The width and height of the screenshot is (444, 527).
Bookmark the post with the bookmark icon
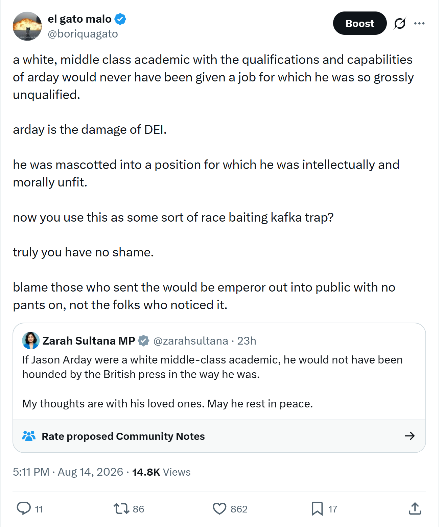(317, 508)
